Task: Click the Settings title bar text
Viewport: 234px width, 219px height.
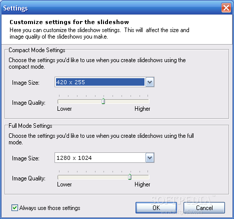Action: pyautogui.click(x=15, y=8)
